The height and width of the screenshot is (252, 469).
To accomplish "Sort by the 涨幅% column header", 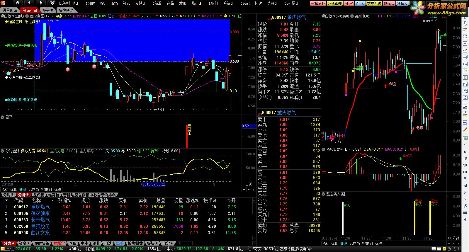I will tap(64, 201).
